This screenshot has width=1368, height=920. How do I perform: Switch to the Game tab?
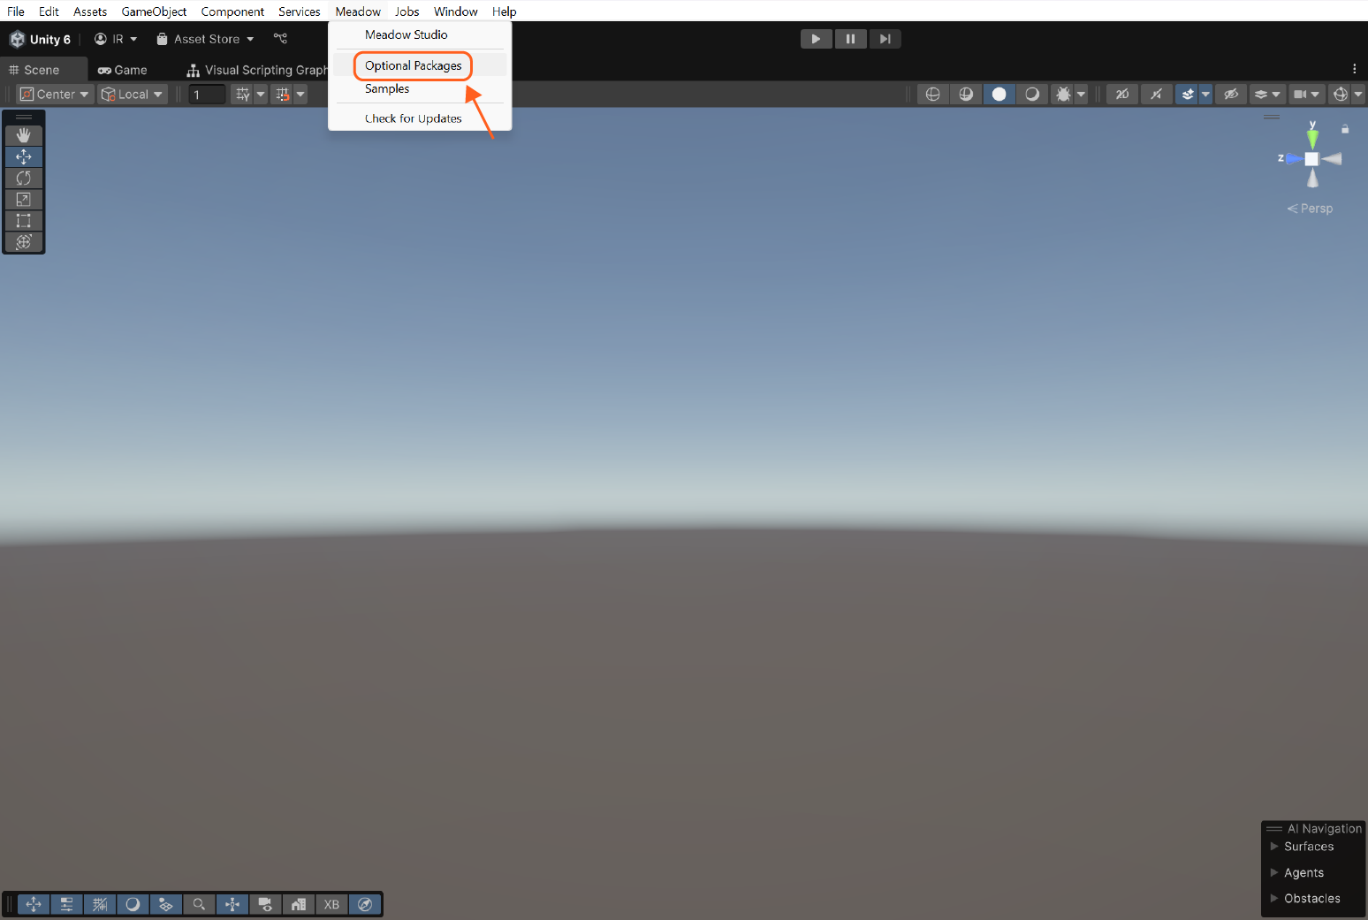tap(123, 70)
